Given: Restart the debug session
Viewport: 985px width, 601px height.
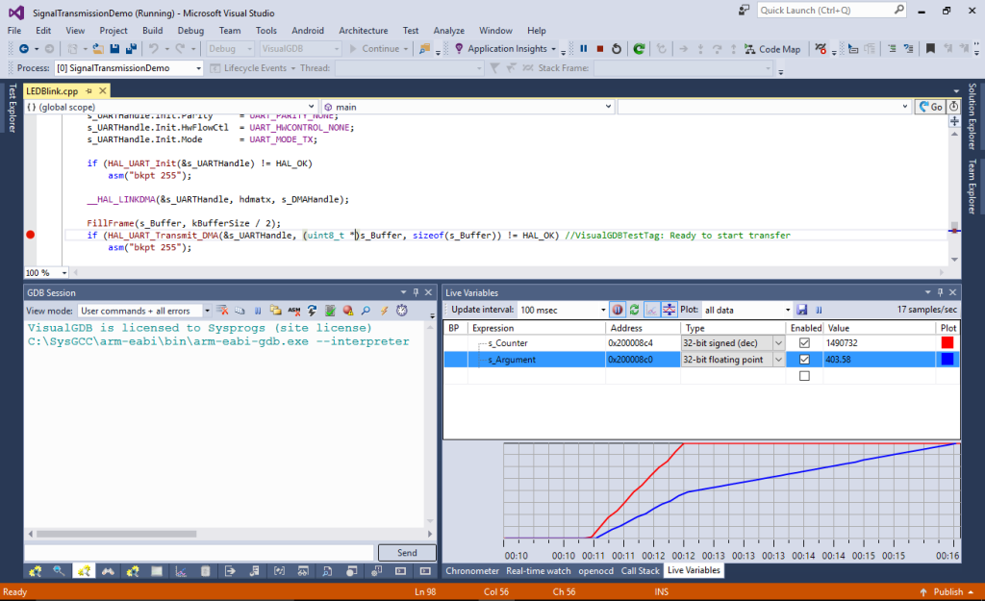Looking at the screenshot, I should coord(617,48).
